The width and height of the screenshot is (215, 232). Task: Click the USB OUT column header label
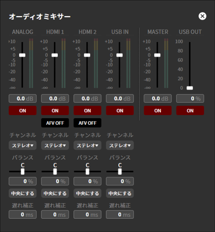[190, 32]
